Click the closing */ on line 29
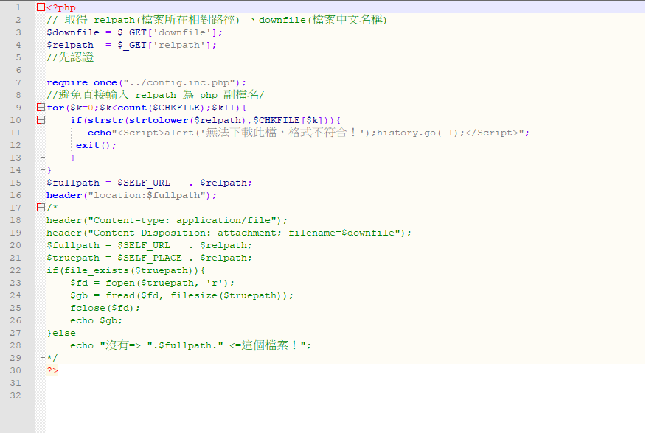The height and width of the screenshot is (433, 646). 52,358
